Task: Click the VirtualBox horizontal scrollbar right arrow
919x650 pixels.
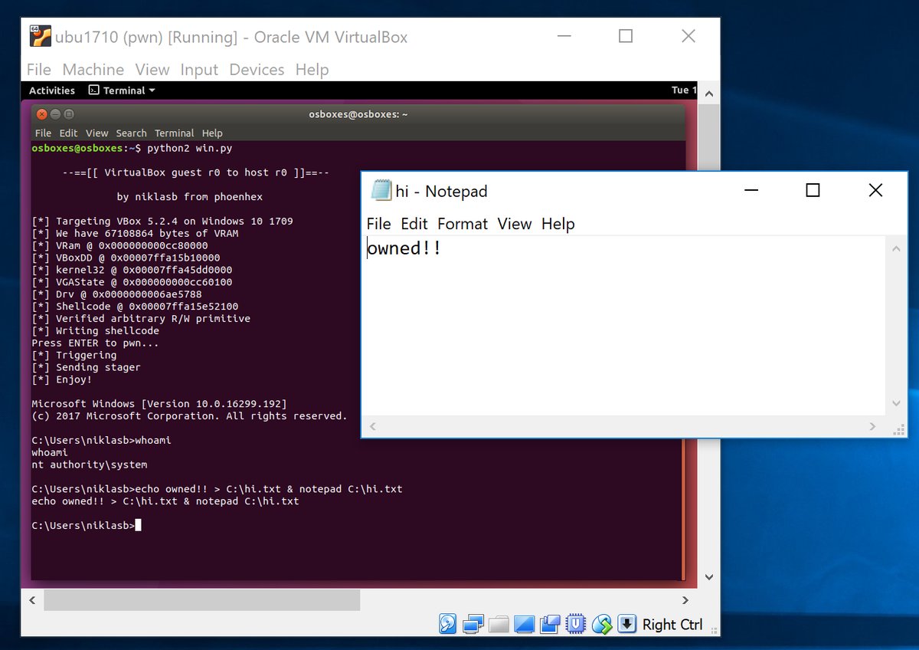Action: (x=686, y=600)
